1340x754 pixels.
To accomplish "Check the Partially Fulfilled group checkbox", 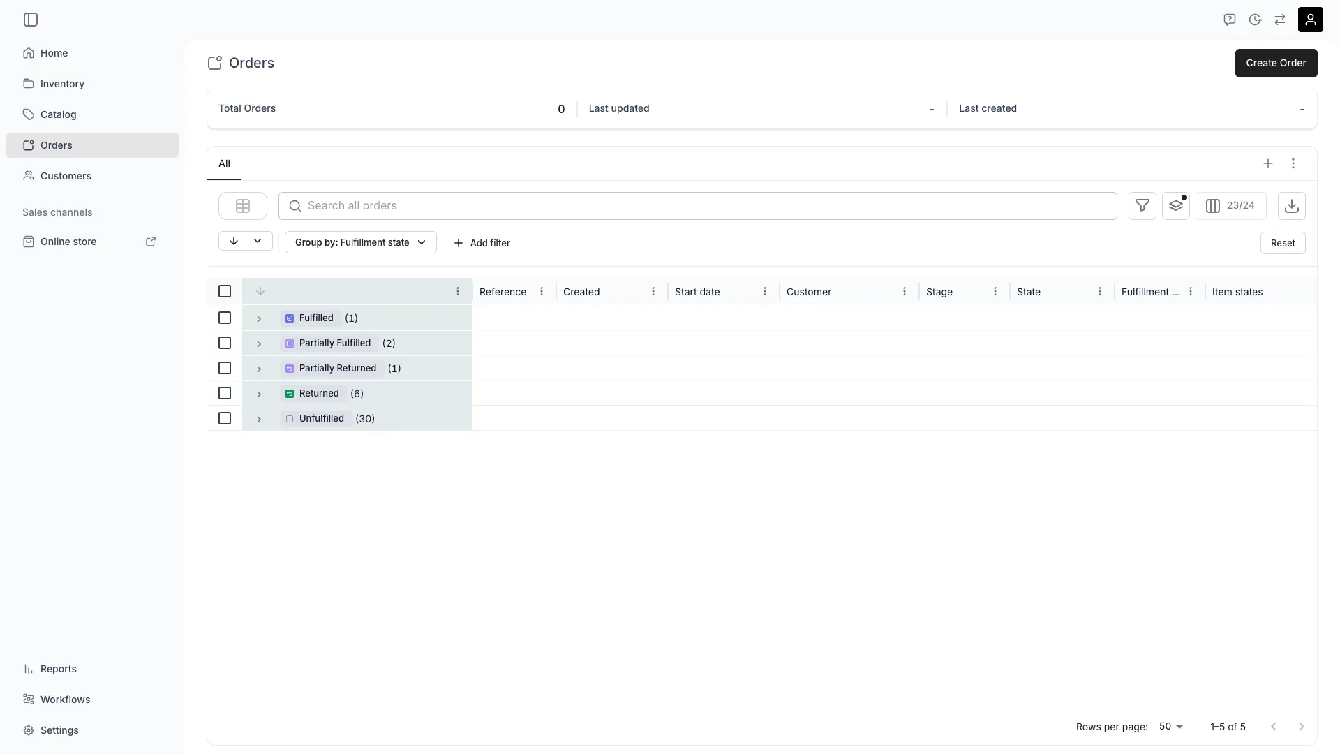I will (x=225, y=343).
